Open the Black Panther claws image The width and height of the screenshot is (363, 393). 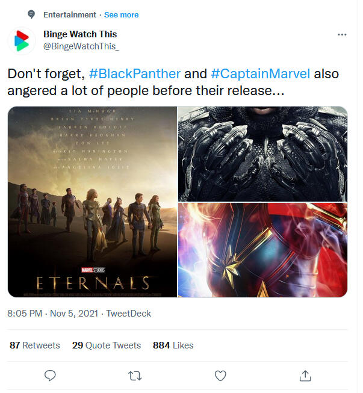click(x=262, y=153)
